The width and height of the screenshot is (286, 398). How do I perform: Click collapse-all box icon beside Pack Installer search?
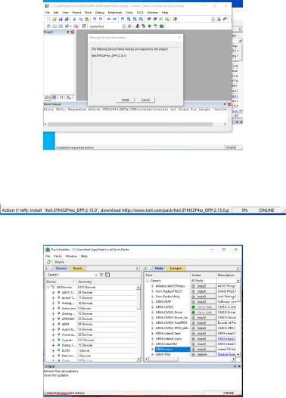click(107, 275)
